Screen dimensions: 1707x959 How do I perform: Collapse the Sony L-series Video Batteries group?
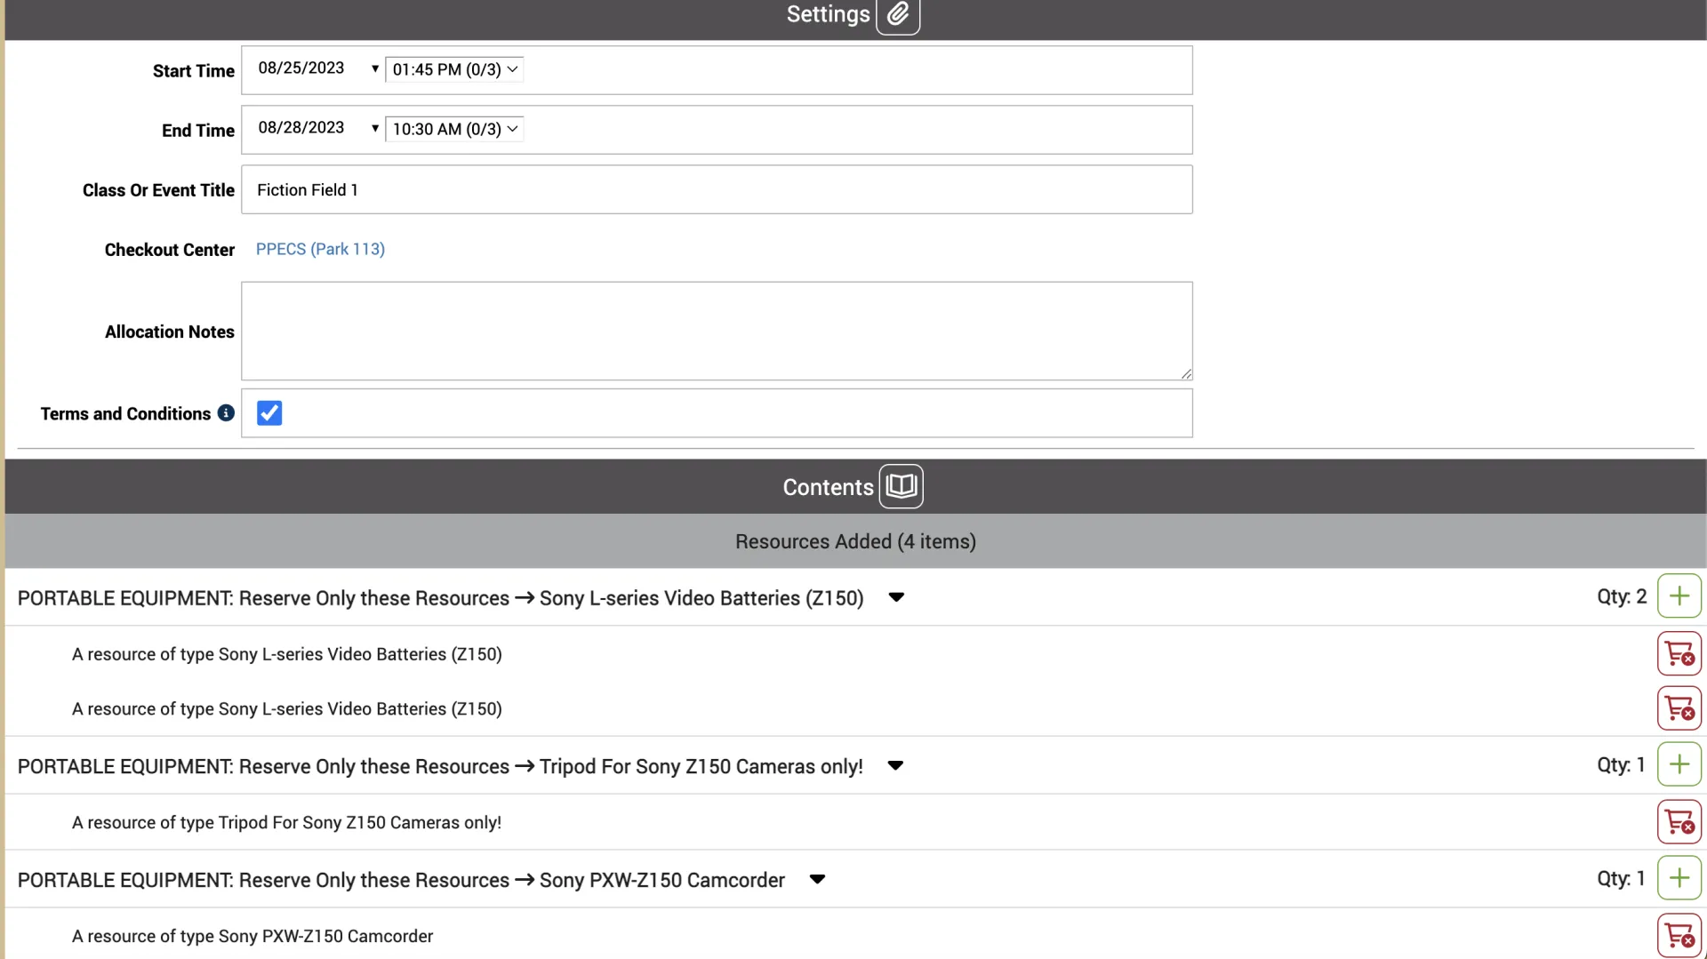tap(896, 597)
